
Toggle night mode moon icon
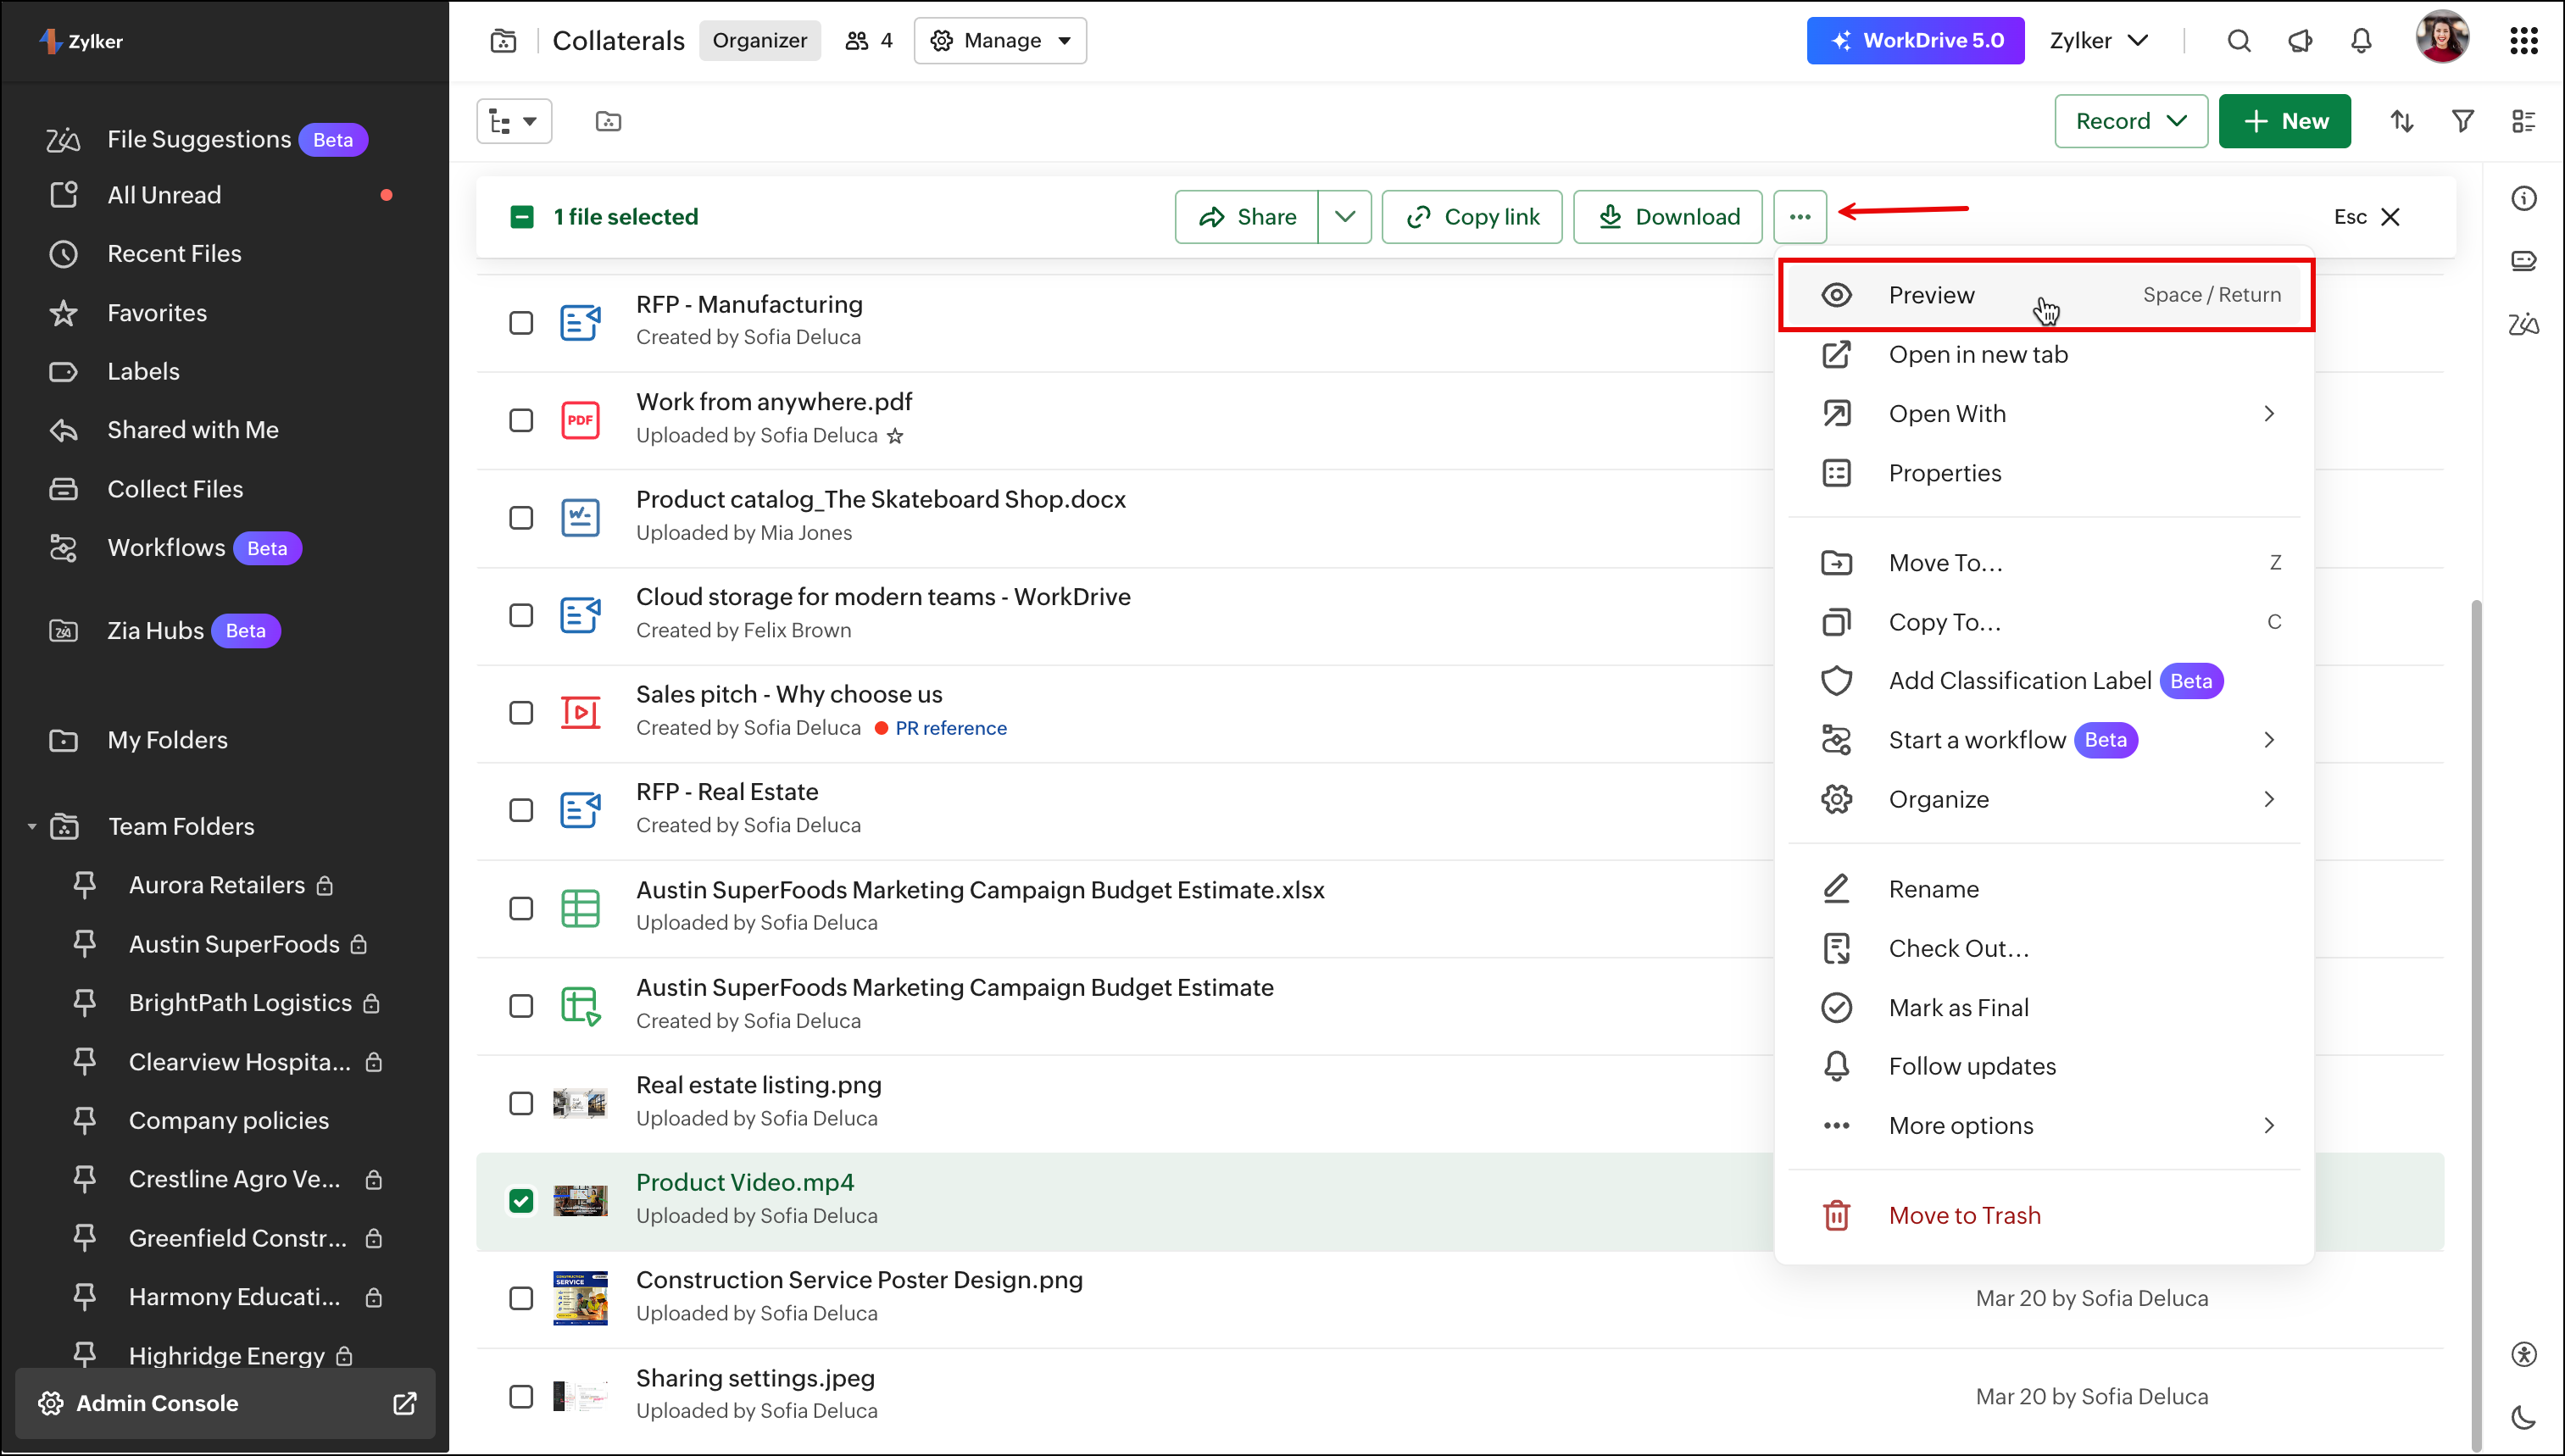click(2523, 1417)
